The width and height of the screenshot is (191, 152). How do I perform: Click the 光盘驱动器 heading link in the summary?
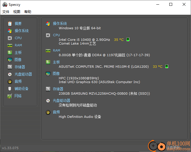click(62, 100)
